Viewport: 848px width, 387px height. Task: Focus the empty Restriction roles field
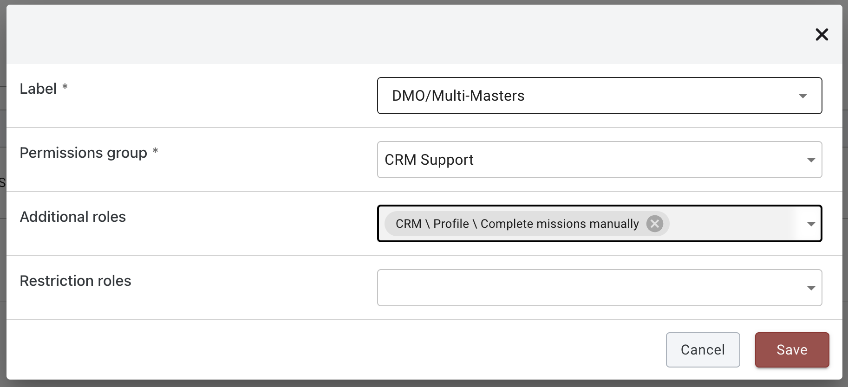click(x=590, y=288)
